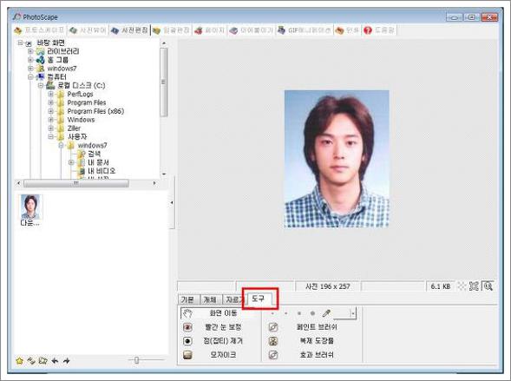The height and width of the screenshot is (381, 511).
Task: Select the Windows folder in tree
Action: 81,120
